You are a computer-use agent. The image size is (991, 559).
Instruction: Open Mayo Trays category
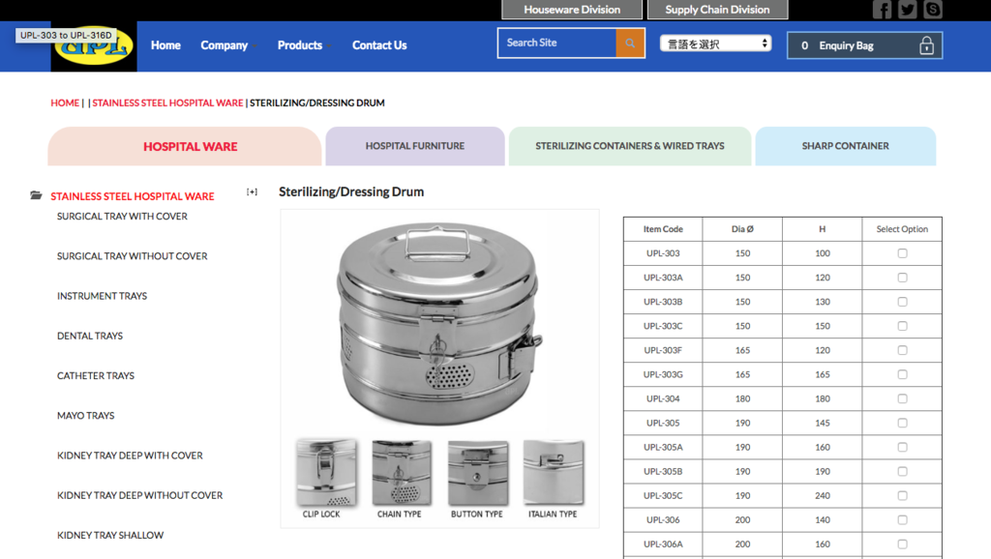coord(85,415)
